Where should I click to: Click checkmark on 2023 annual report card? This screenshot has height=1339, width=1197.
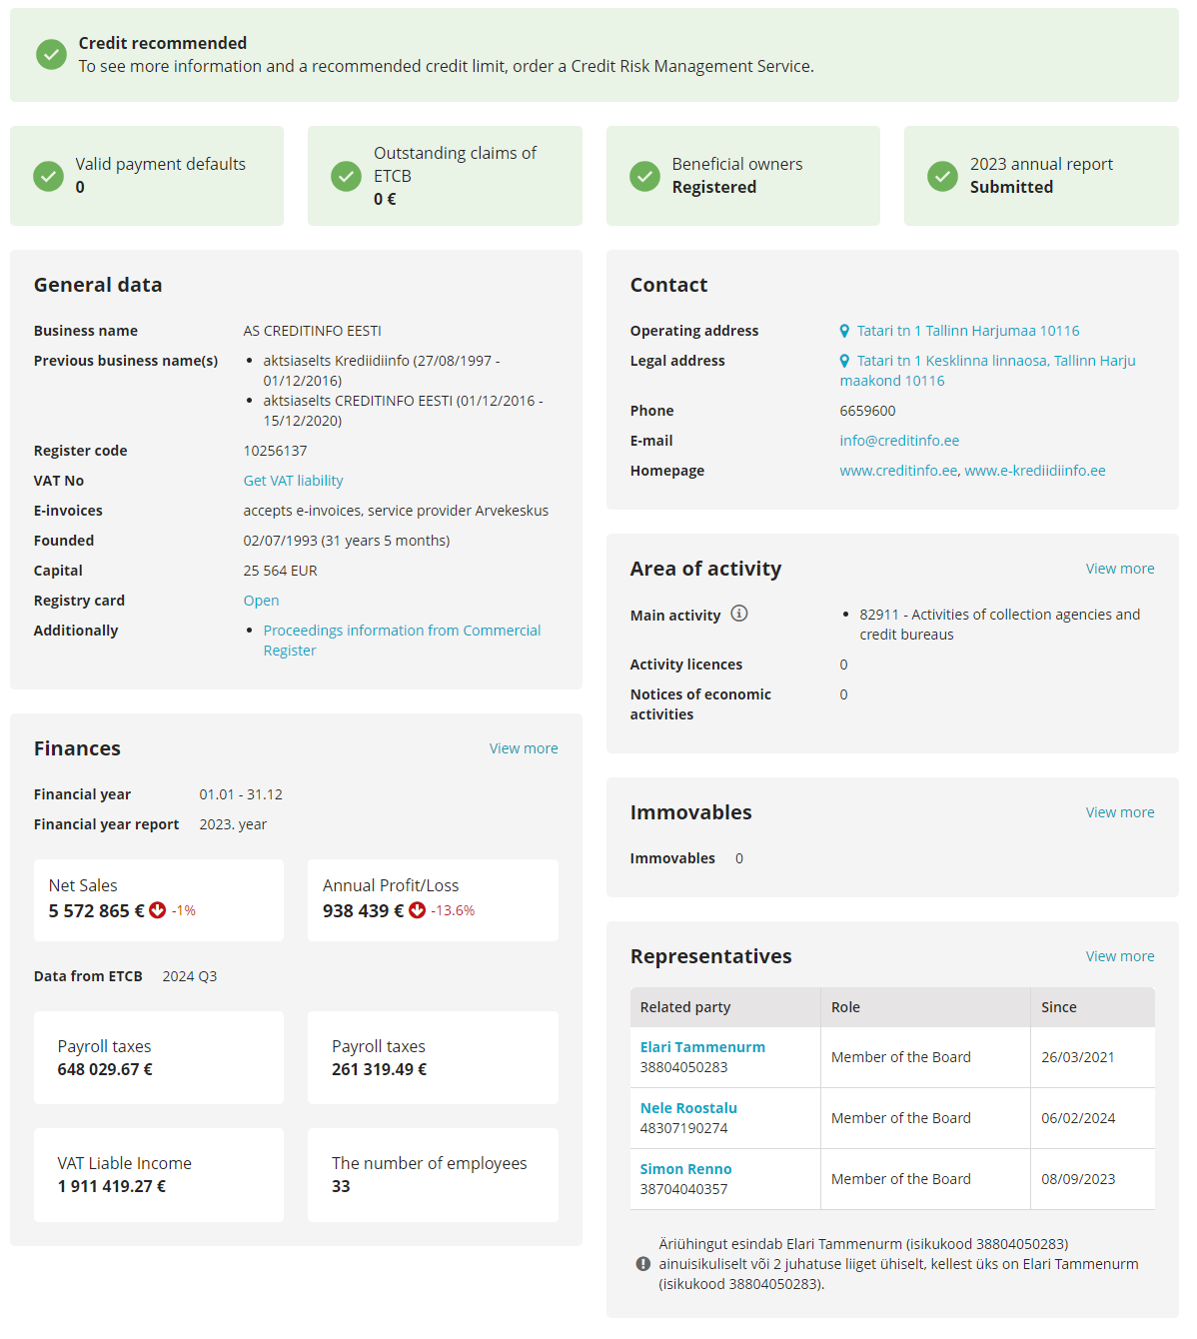point(942,176)
